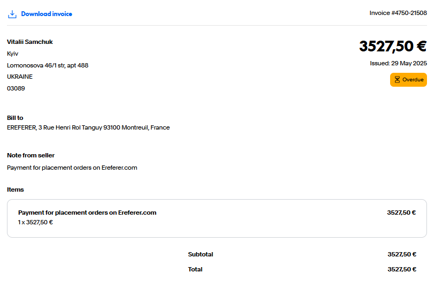Click the download arrow icon

tap(12, 14)
